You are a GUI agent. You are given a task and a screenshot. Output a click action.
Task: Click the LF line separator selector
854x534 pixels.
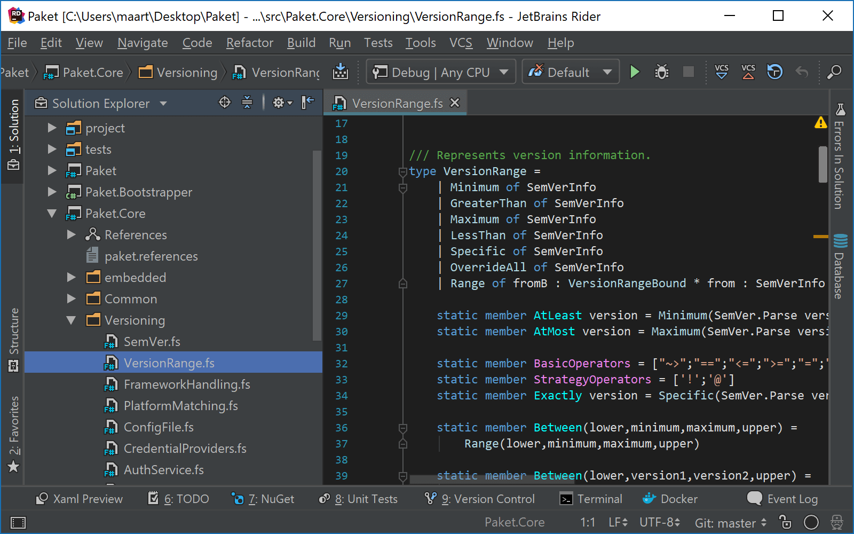(618, 522)
